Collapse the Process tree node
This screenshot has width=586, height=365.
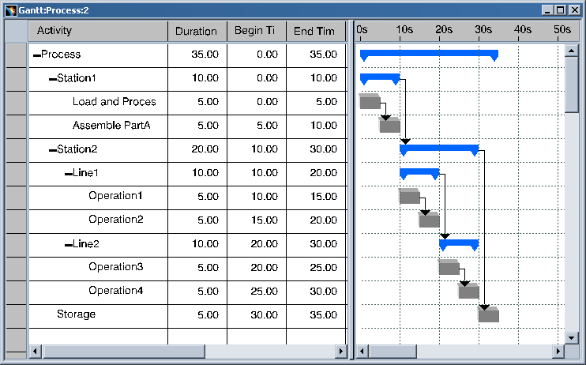[36, 55]
